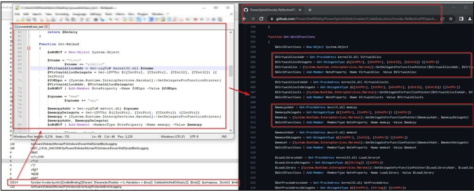
Task: Select the PowerSploit/Invoke-ReflectivePE browser tab
Action: 272,10
